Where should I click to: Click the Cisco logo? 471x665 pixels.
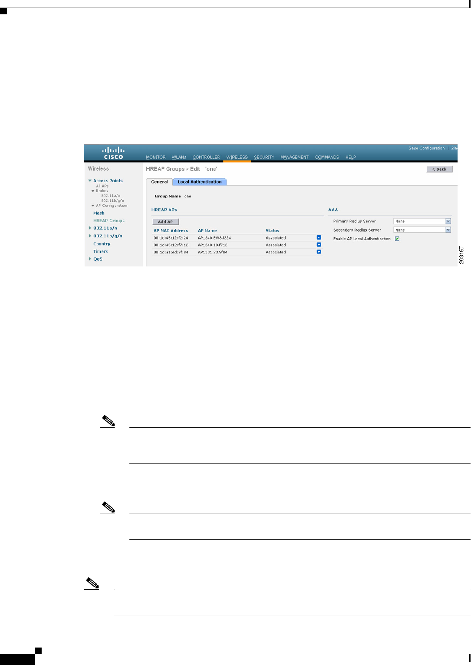(x=113, y=153)
